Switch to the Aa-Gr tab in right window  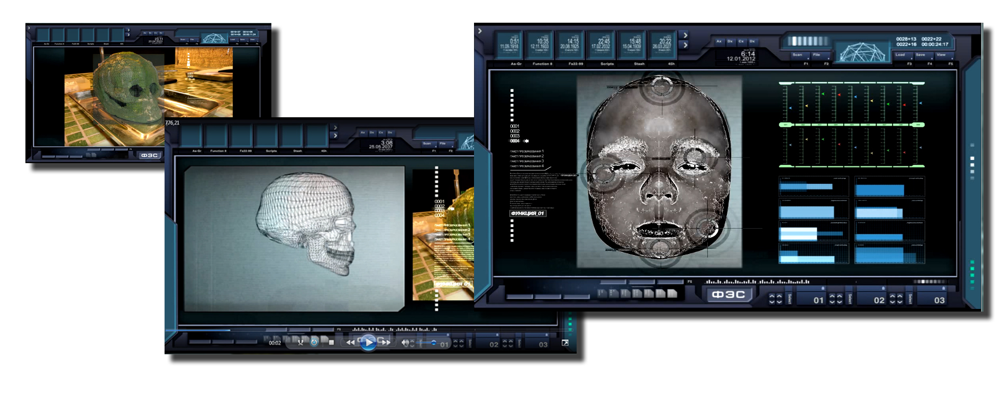pyautogui.click(x=516, y=64)
